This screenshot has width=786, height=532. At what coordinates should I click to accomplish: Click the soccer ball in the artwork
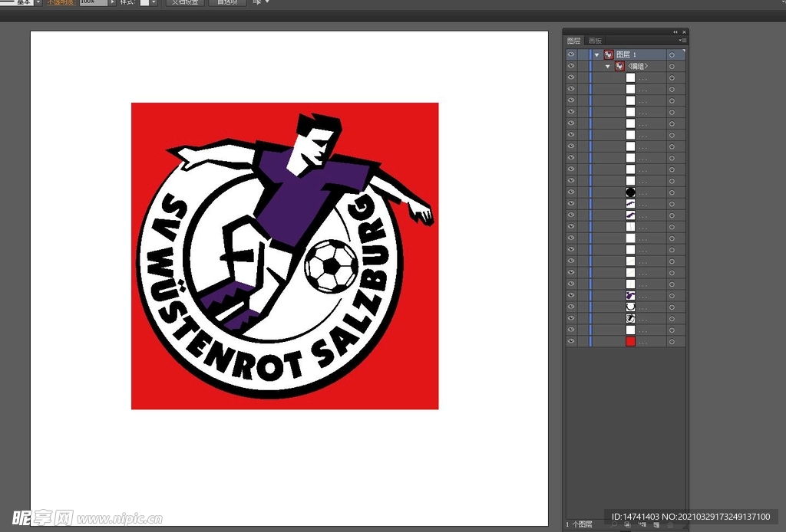331,266
